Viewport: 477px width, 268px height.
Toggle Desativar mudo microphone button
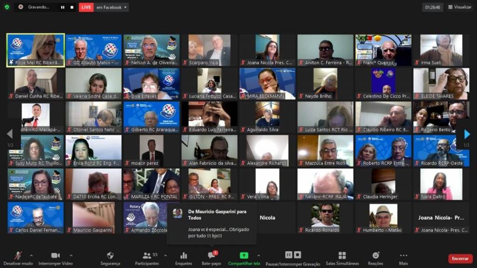(x=18, y=257)
